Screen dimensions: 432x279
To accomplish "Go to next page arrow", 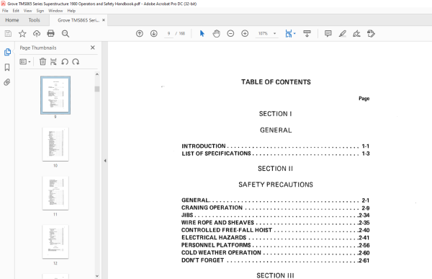I will click(x=154, y=34).
